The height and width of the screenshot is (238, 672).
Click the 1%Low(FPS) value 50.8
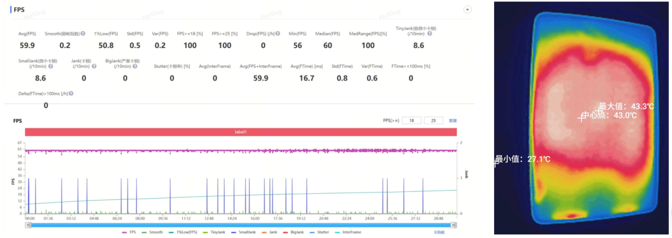(x=106, y=45)
